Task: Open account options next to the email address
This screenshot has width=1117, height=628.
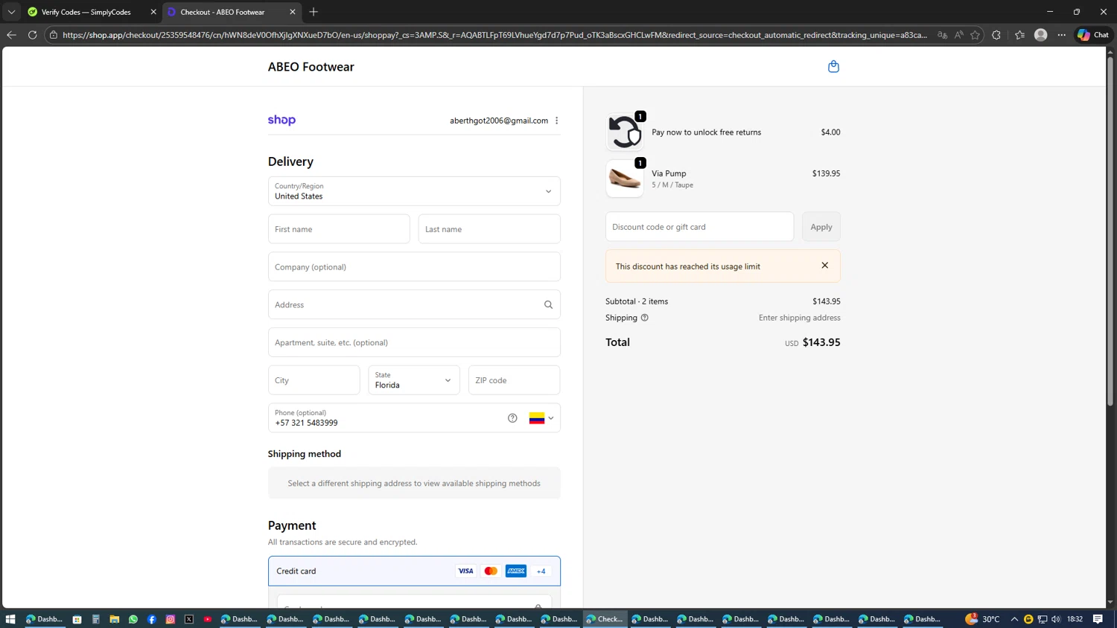Action: pyautogui.click(x=556, y=121)
